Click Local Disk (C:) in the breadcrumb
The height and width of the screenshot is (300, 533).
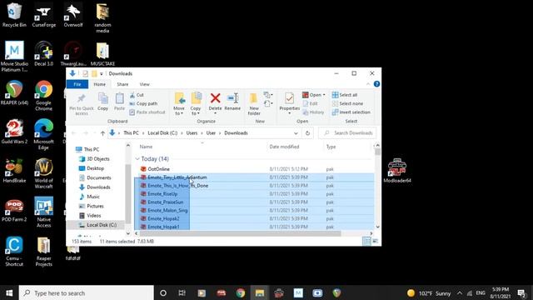pyautogui.click(x=162, y=133)
